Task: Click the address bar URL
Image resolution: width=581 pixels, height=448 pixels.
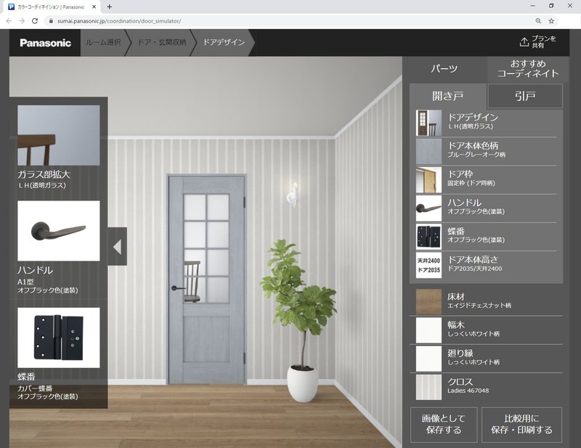Action: (119, 21)
